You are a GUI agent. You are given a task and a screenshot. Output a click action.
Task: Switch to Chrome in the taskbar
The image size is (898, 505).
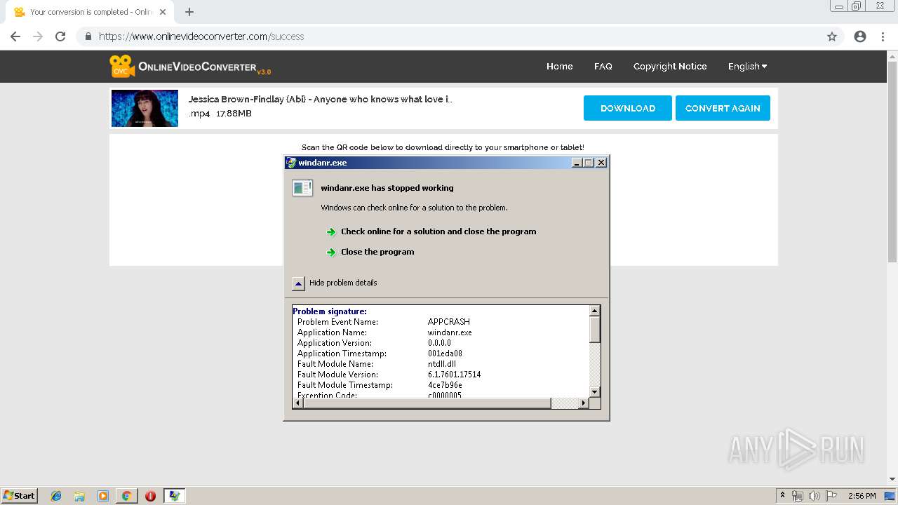126,496
